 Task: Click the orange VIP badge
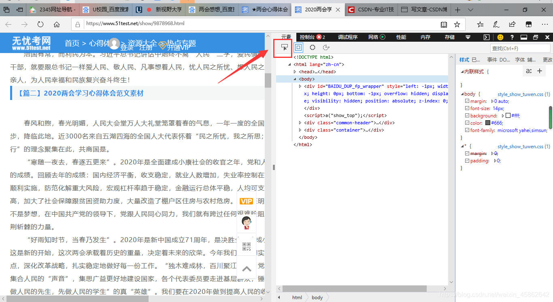[x=246, y=201]
